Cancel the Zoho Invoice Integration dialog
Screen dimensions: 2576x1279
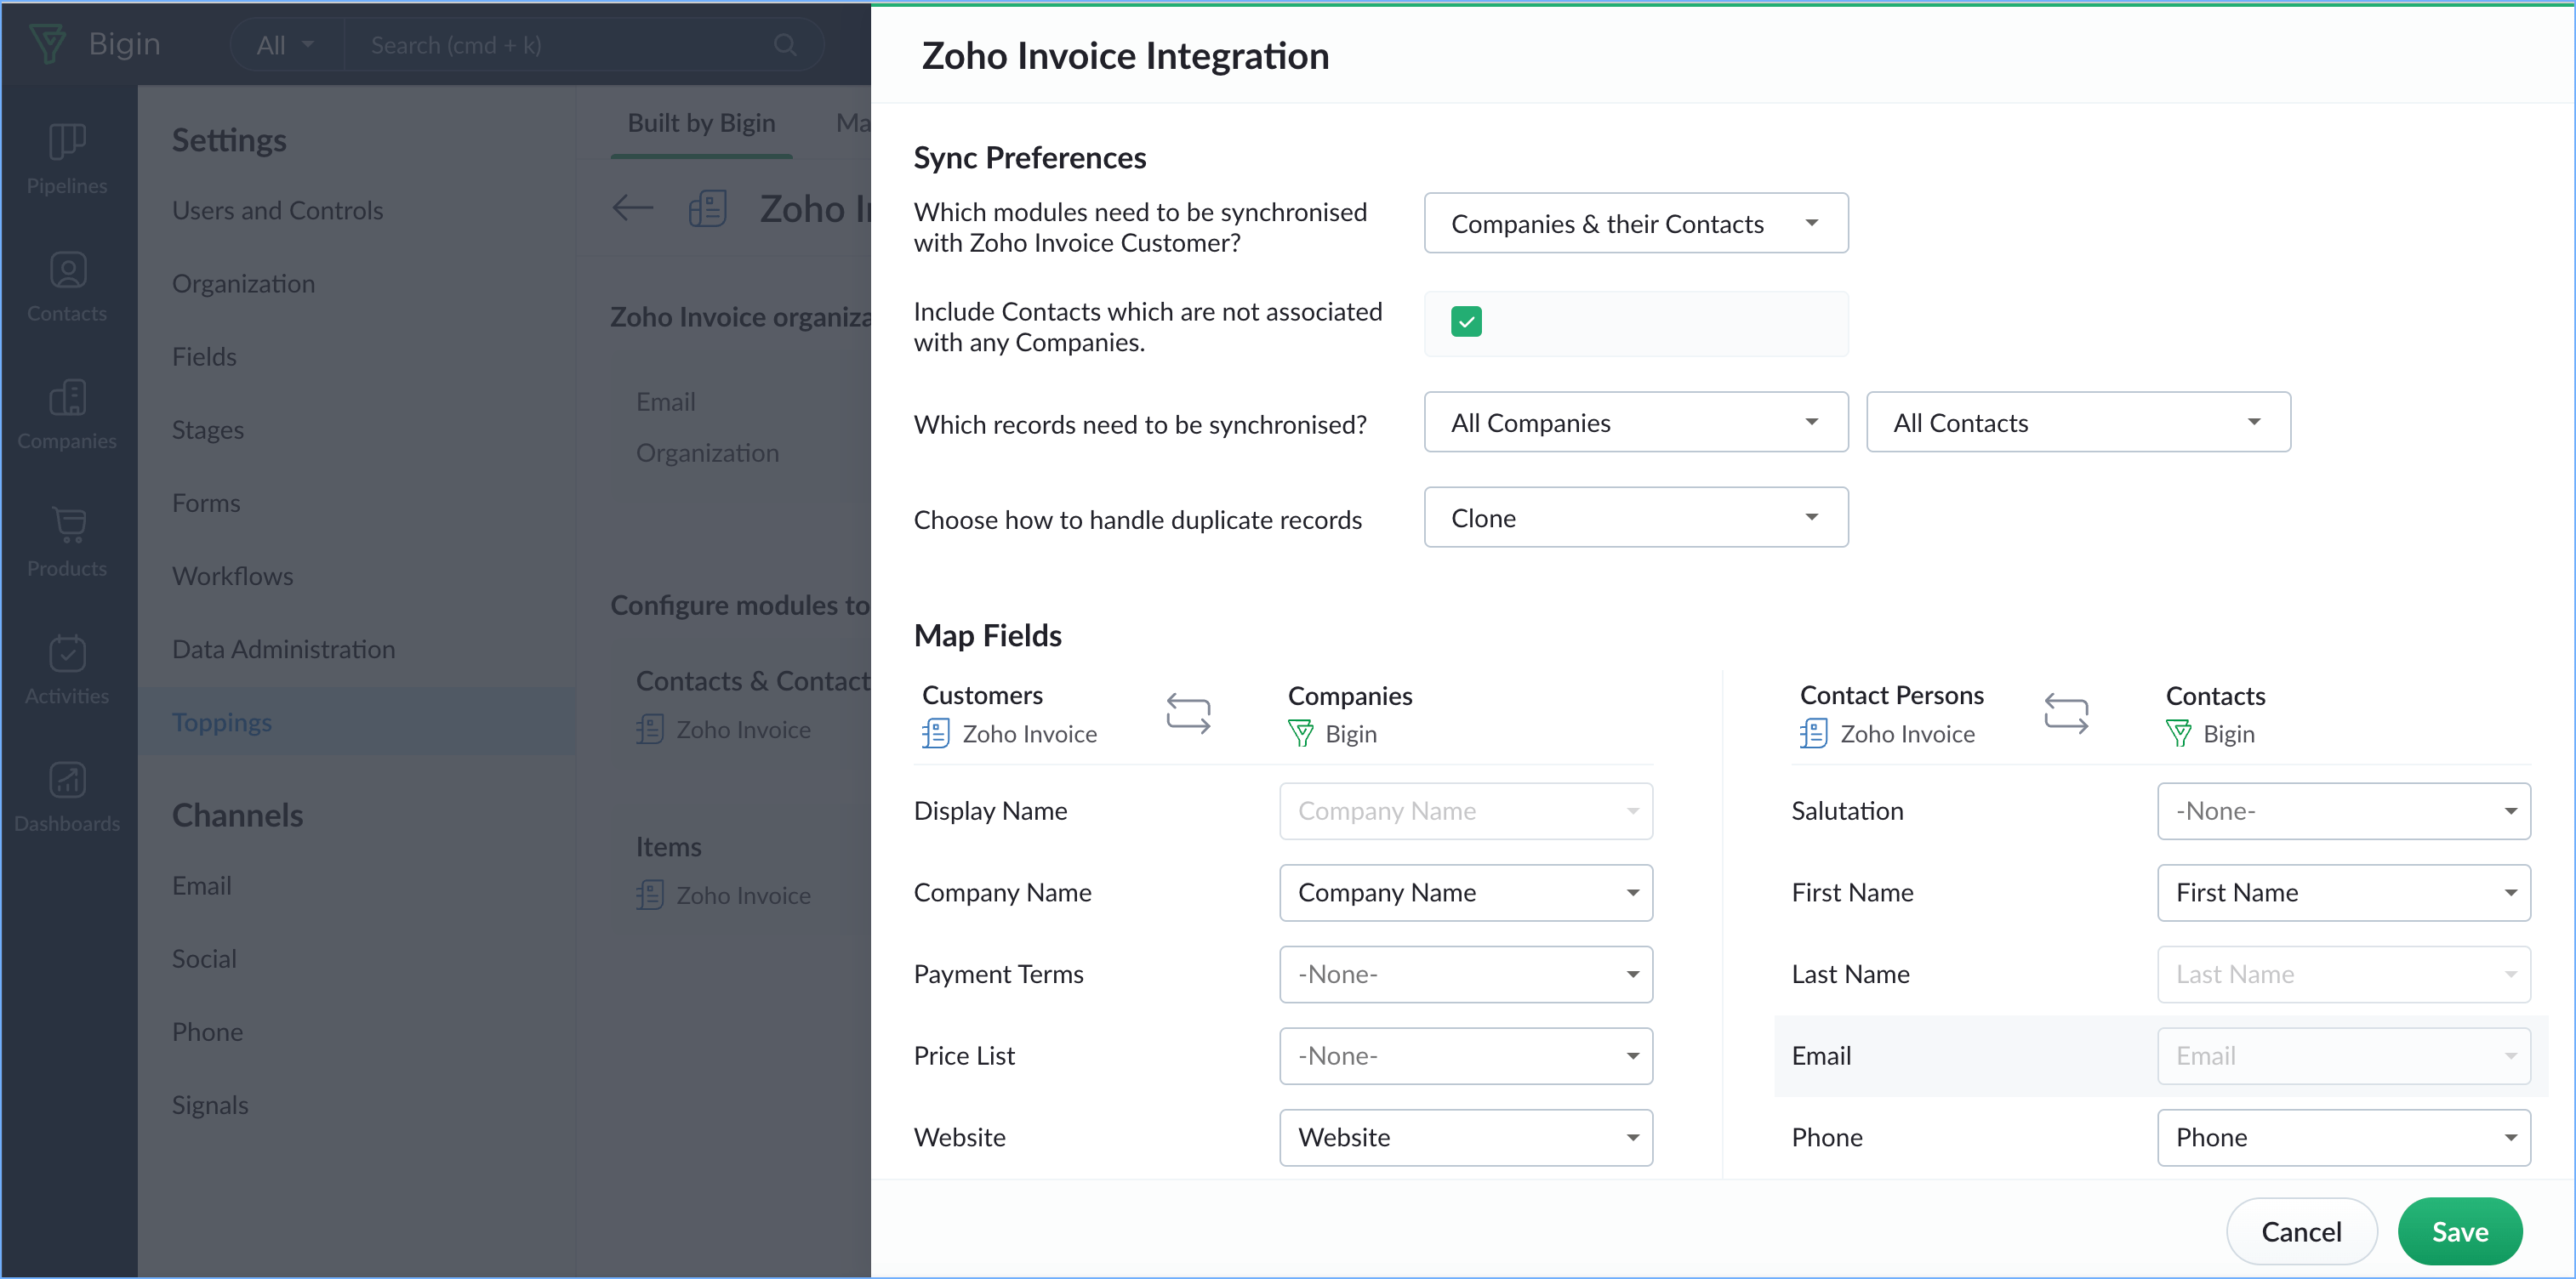(x=2301, y=1231)
